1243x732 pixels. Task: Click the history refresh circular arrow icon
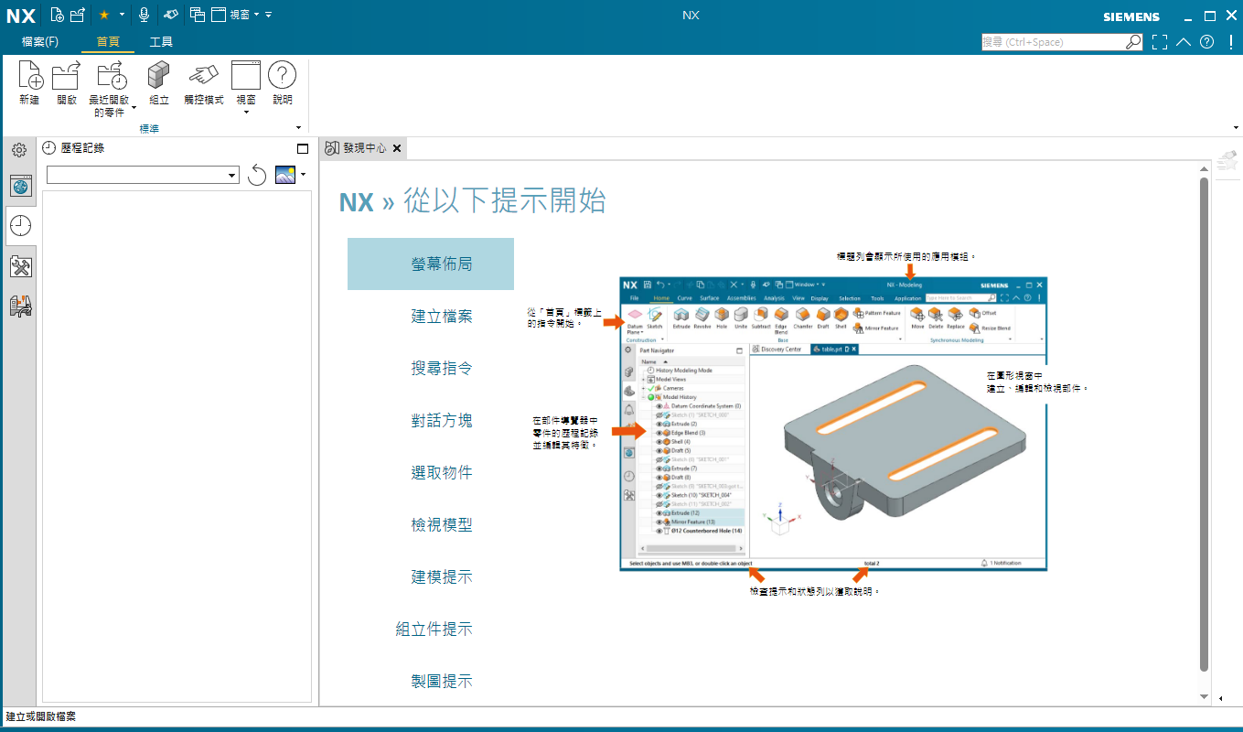pos(257,175)
